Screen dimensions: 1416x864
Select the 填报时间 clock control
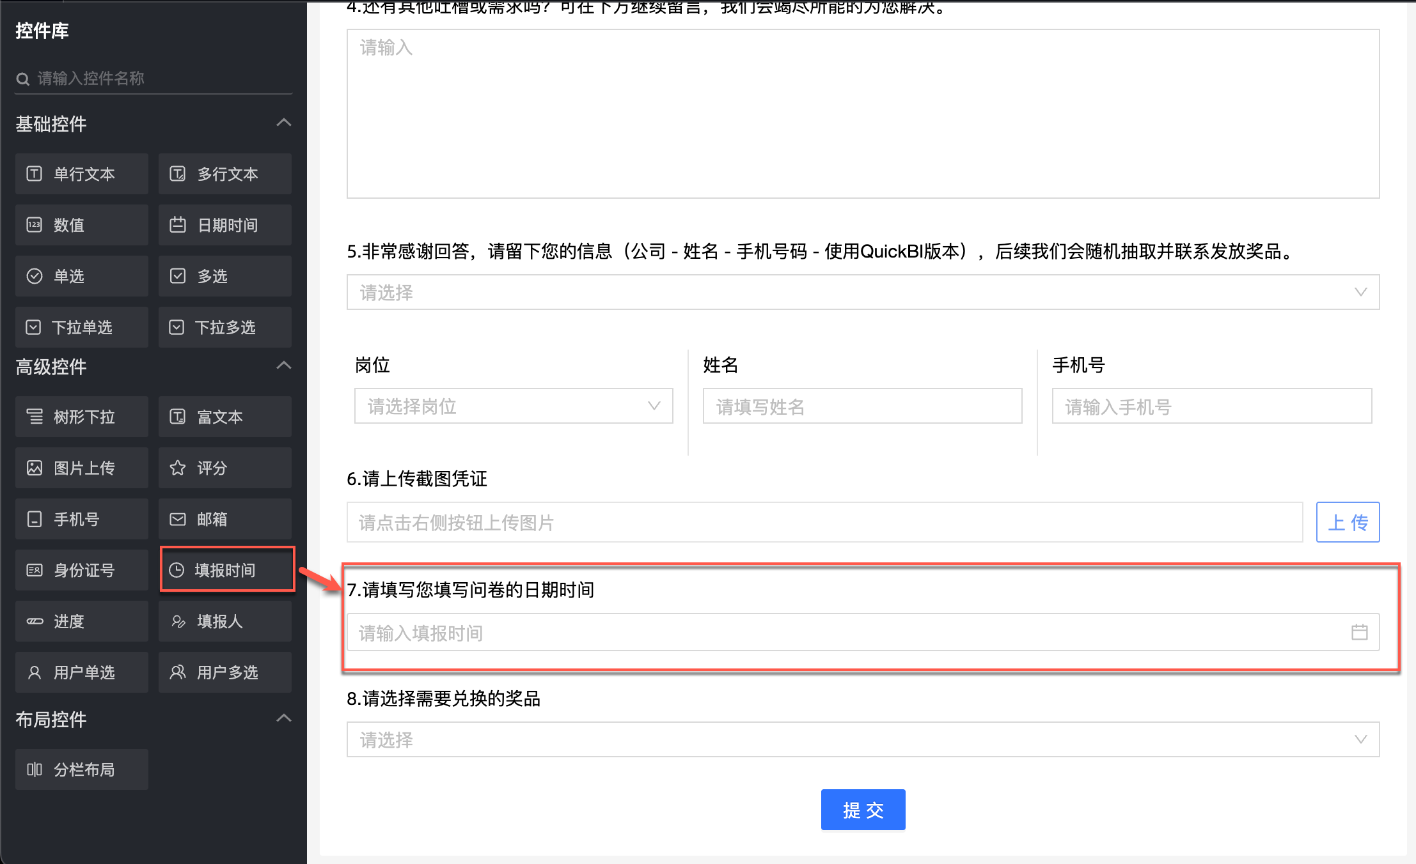coord(226,569)
